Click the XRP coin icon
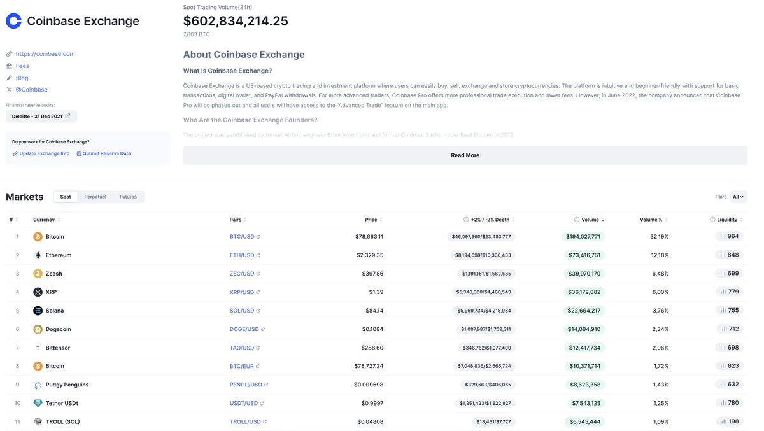This screenshot has width=764, height=431. tap(38, 292)
